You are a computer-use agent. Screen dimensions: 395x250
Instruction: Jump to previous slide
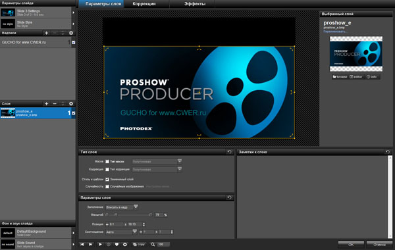[x=82, y=244]
